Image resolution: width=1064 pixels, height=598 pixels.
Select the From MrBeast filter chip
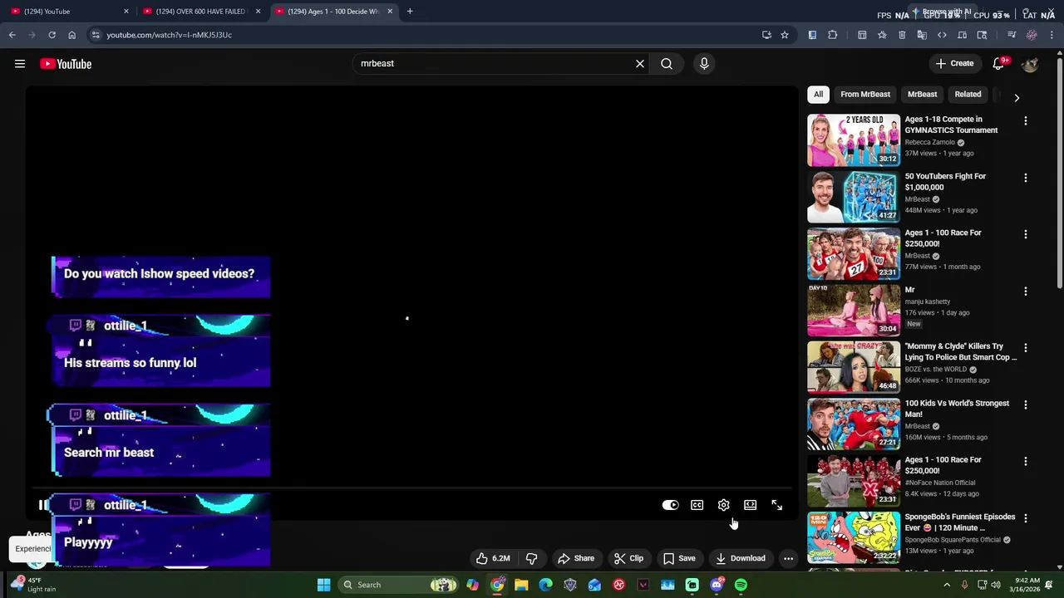[865, 95]
